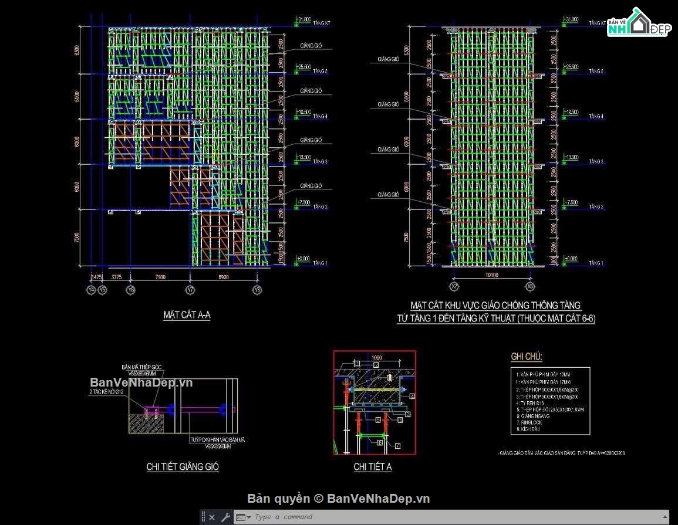This screenshot has width=678, height=525.
Task: Select the Y7 grid axis bubble
Action: (x=190, y=290)
